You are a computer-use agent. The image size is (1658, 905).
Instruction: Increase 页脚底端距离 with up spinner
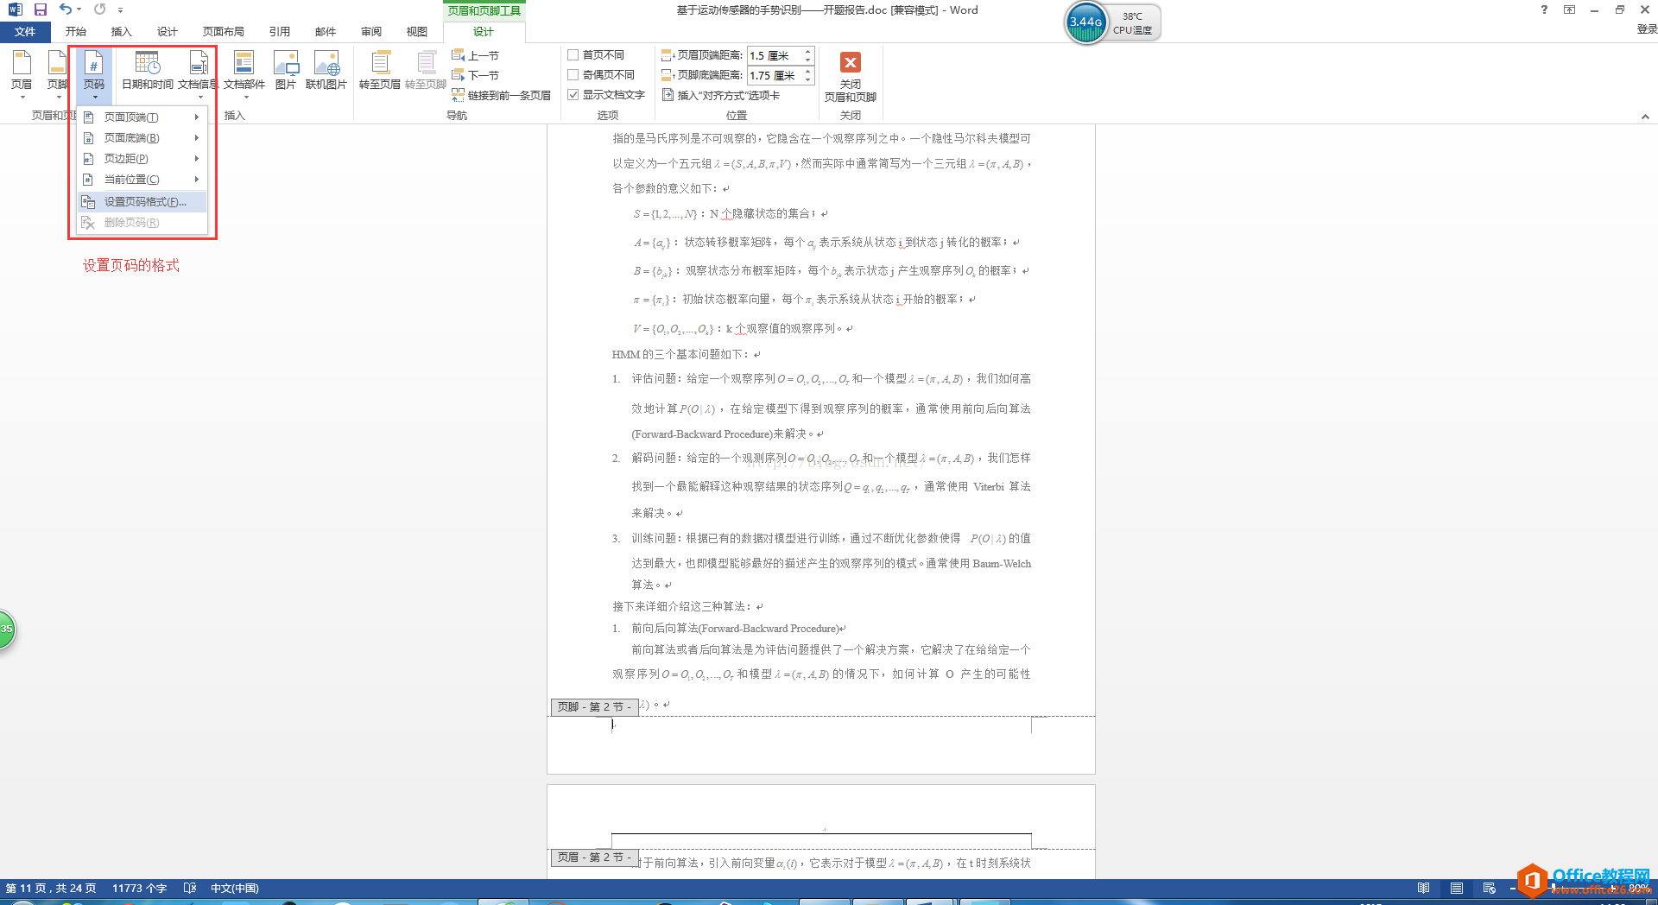pos(808,72)
